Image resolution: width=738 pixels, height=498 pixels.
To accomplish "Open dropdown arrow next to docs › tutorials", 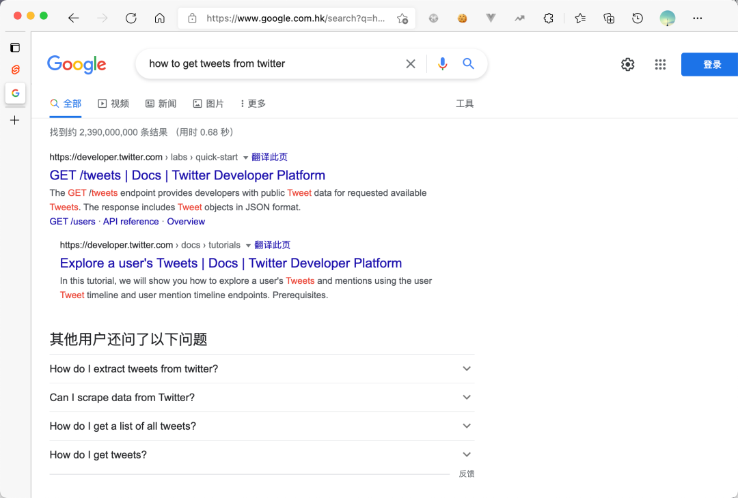I will coord(248,245).
